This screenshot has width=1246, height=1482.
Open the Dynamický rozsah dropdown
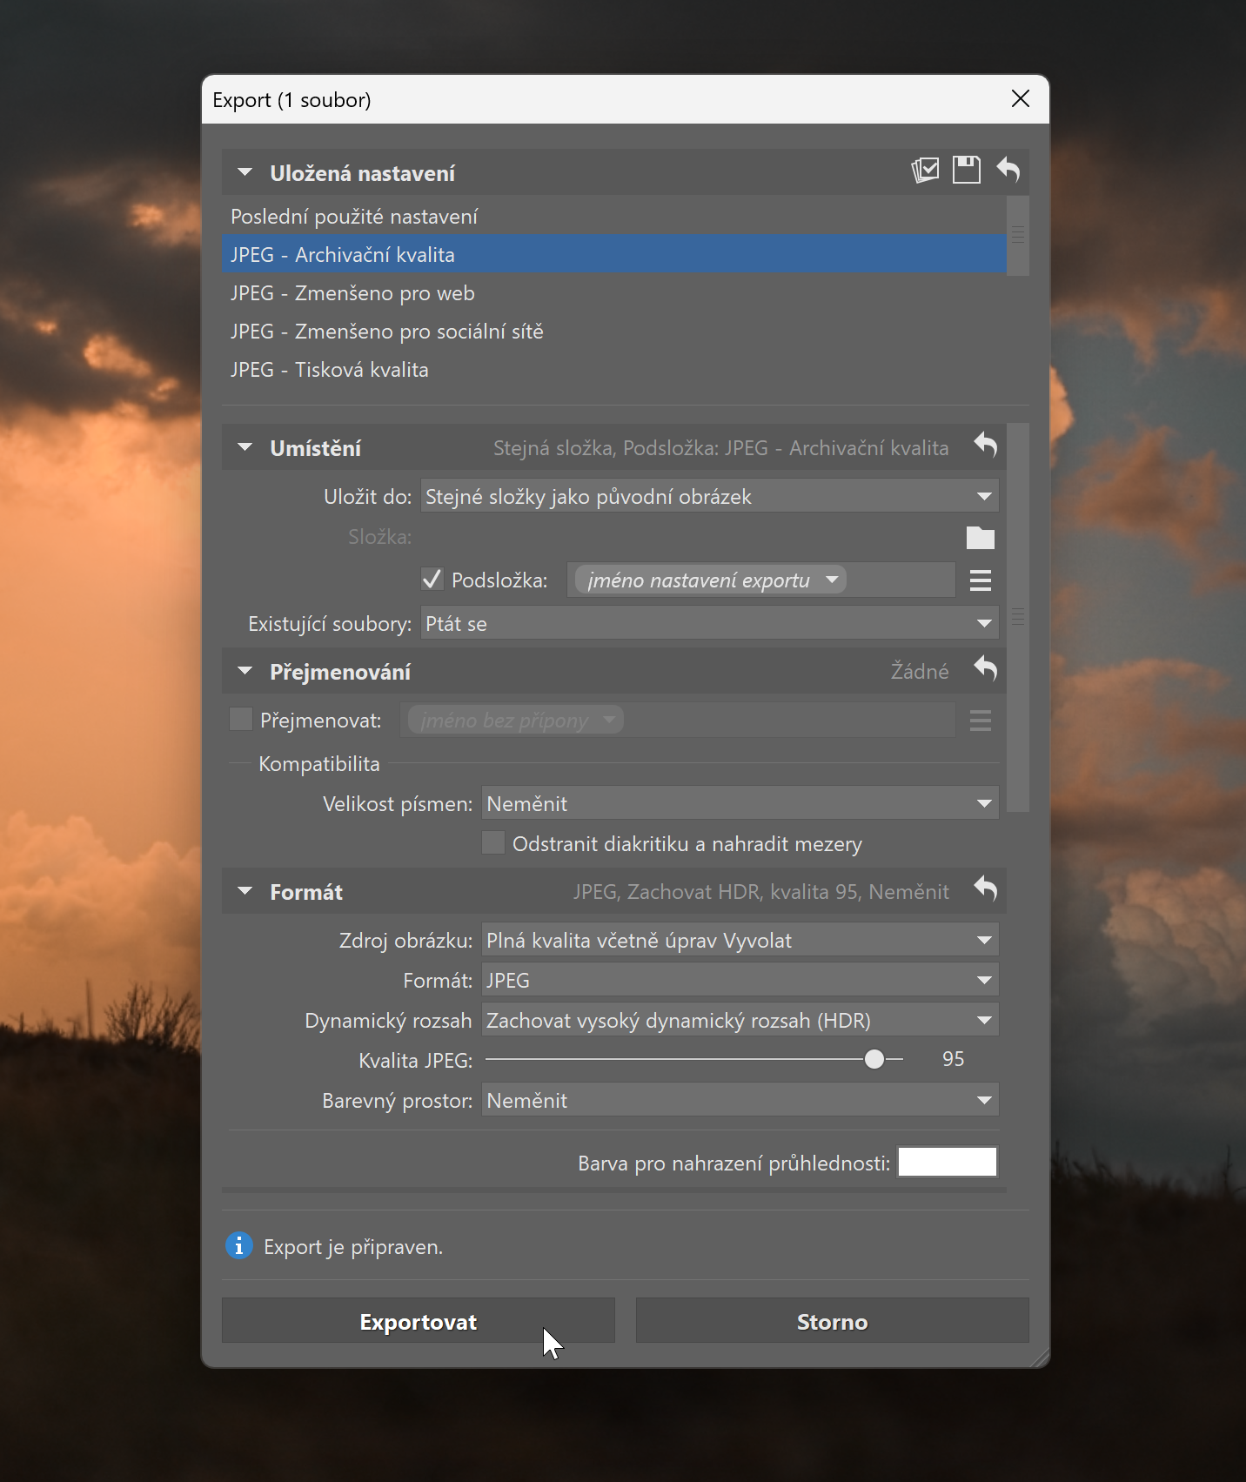740,1020
